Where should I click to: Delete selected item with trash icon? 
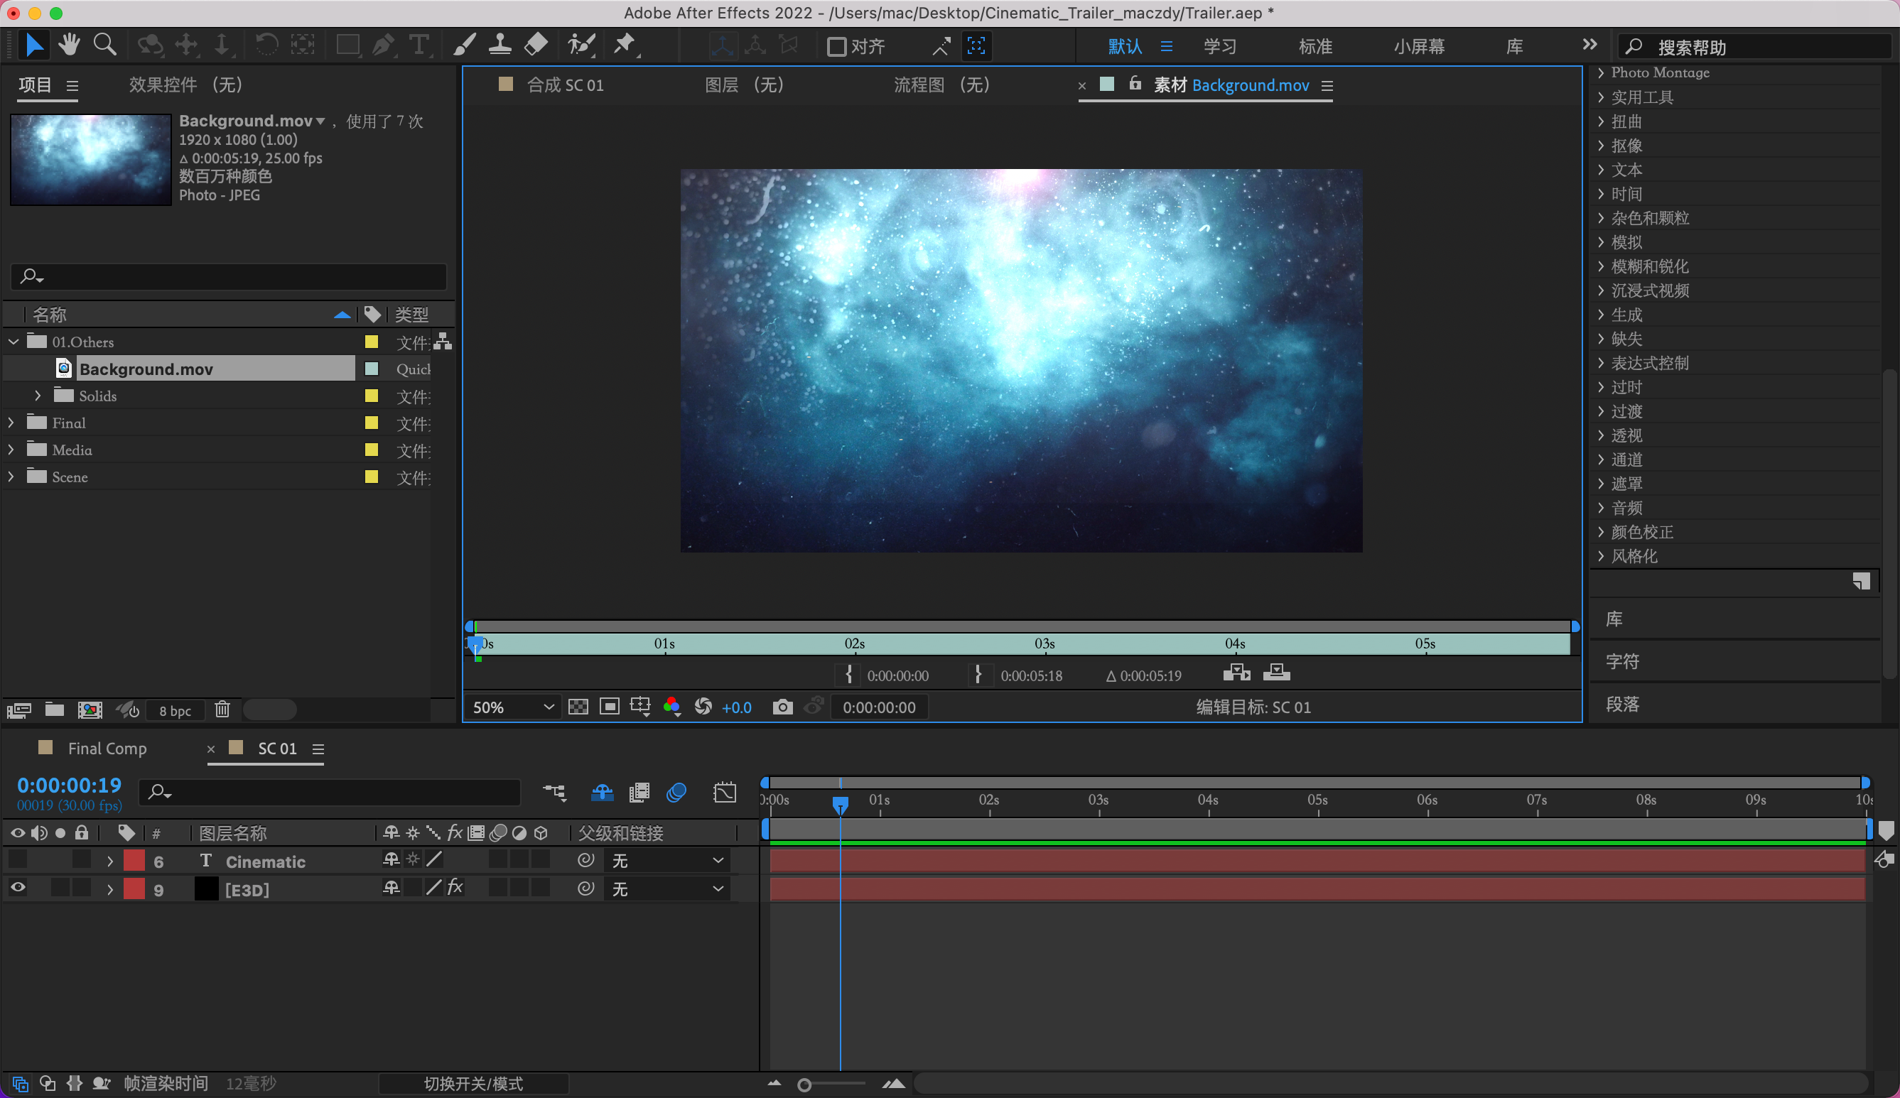click(222, 710)
